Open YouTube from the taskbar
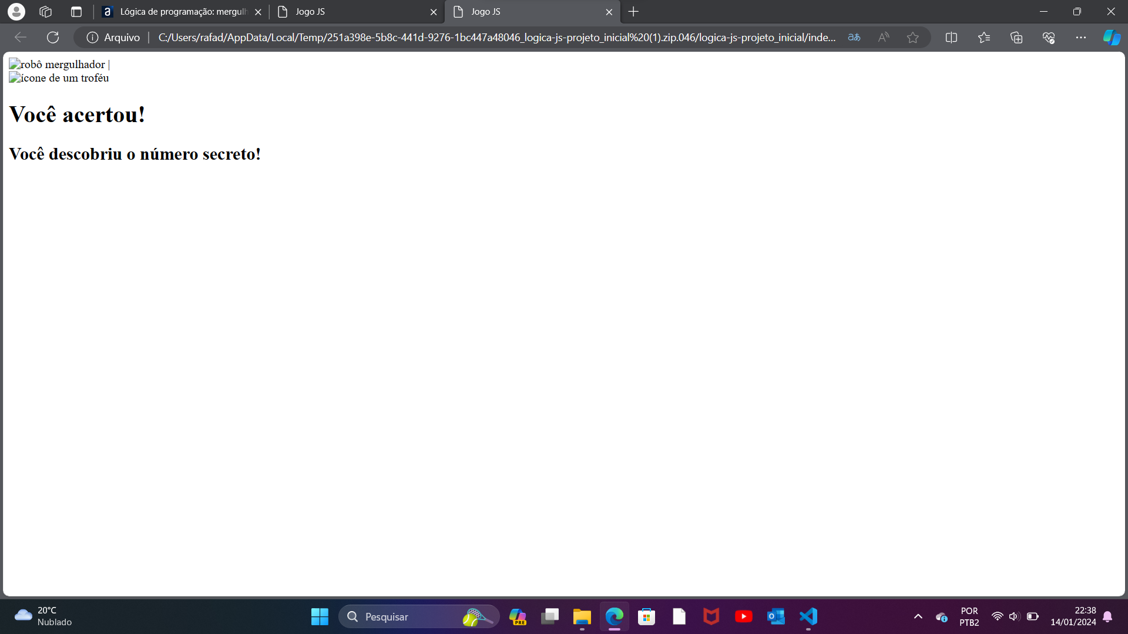 click(x=744, y=616)
